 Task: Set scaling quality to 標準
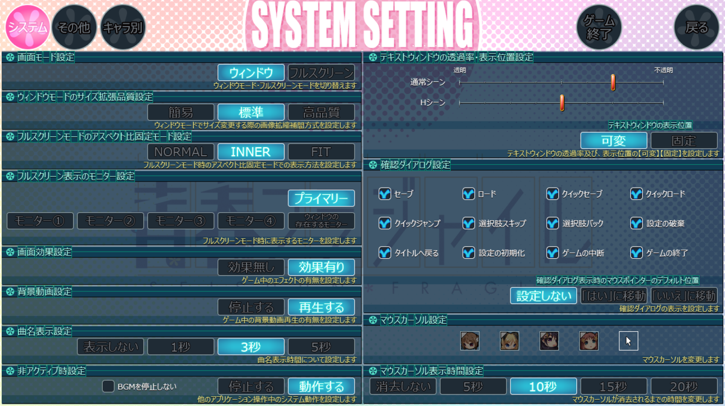coord(251,112)
